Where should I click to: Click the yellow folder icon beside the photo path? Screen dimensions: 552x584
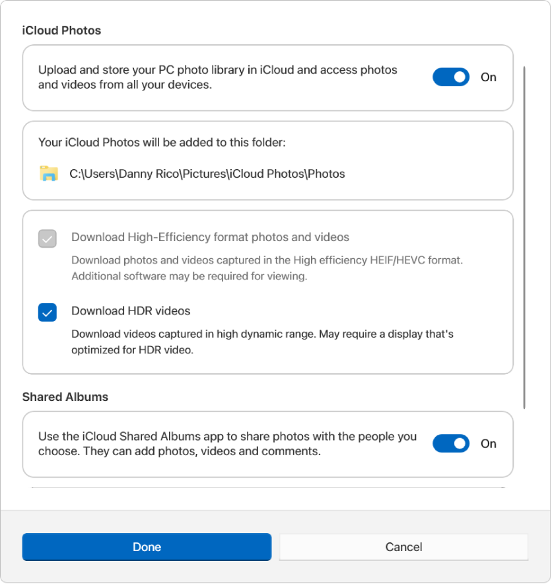click(x=50, y=174)
